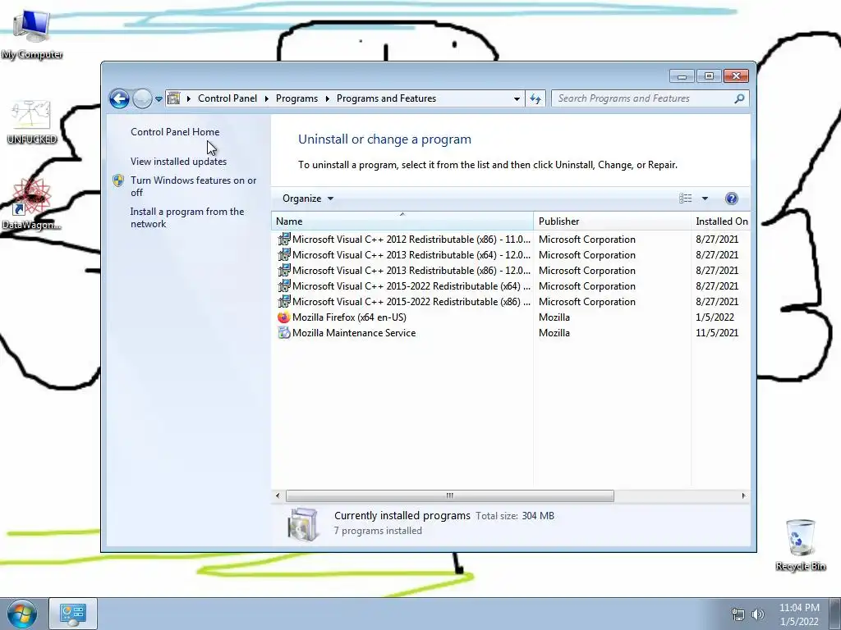
Task: Click the Mozilla Maintenance Service icon
Action: click(283, 333)
